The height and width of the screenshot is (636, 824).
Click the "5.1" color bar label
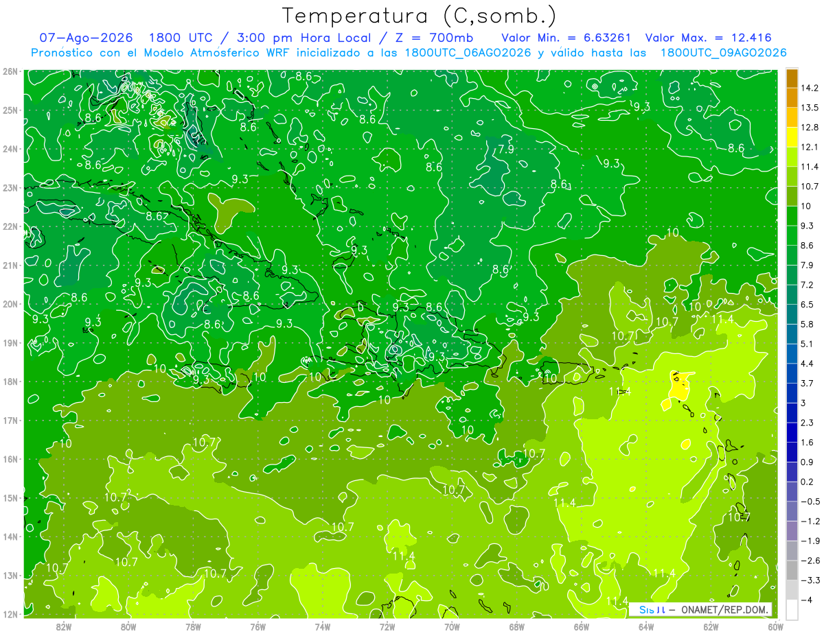807,344
